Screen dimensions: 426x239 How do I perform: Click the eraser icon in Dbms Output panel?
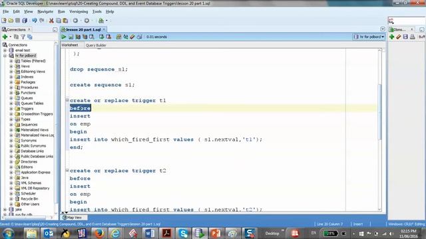398,37
